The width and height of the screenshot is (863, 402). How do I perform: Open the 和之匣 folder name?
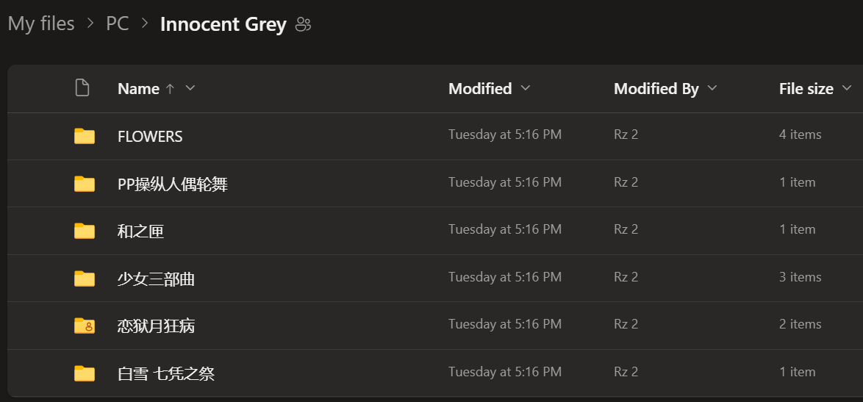[x=140, y=231]
